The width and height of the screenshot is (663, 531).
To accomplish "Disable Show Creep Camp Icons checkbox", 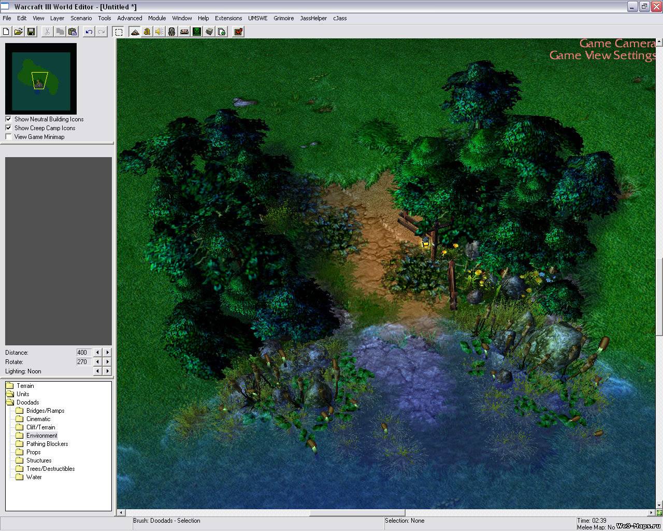I will 9,128.
